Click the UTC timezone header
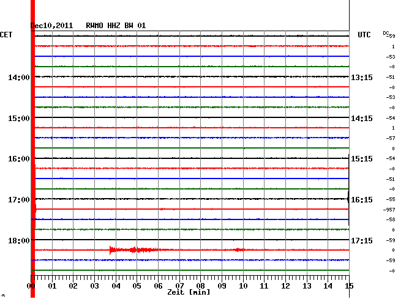Image resolution: width=398 pixels, height=302 pixels. [x=364, y=35]
